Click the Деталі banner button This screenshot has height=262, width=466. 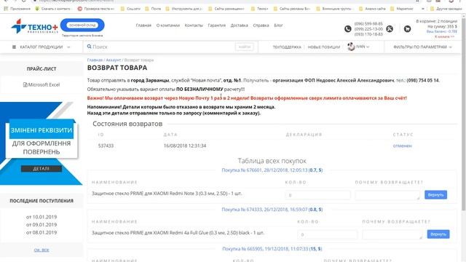pos(42,169)
